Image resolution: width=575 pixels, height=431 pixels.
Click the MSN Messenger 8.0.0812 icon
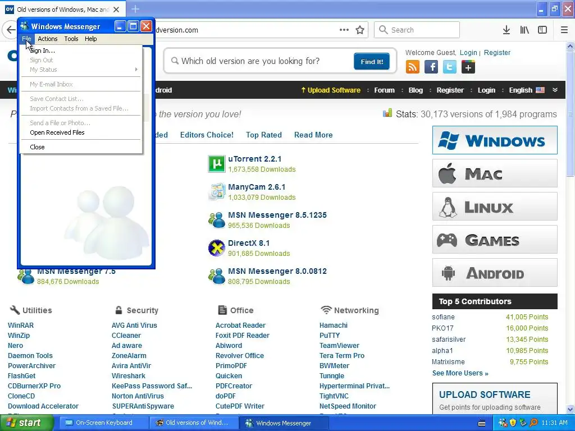(x=216, y=276)
